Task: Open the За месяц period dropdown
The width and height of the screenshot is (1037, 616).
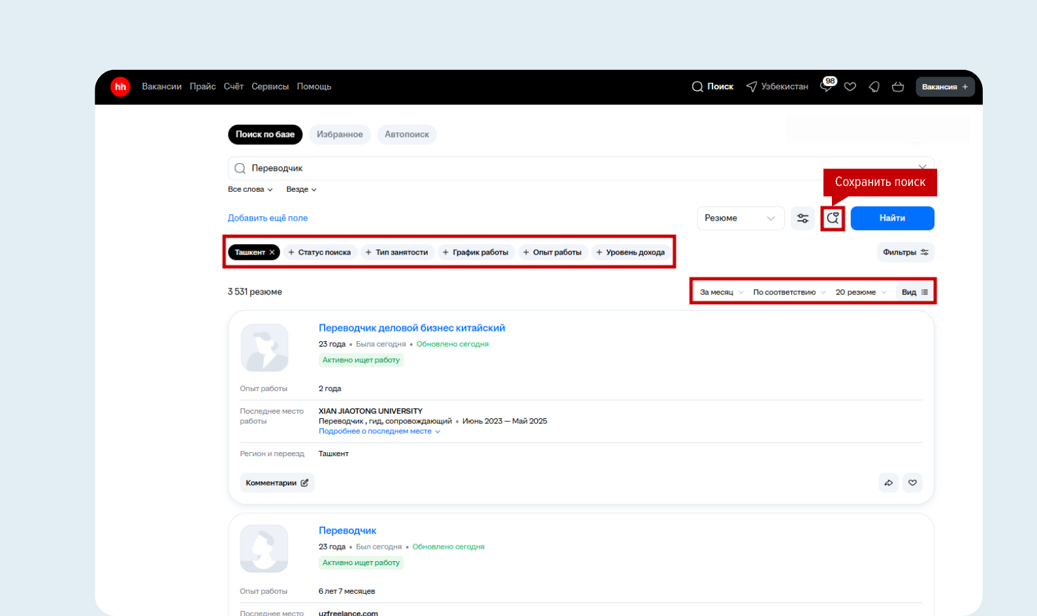Action: [x=721, y=292]
